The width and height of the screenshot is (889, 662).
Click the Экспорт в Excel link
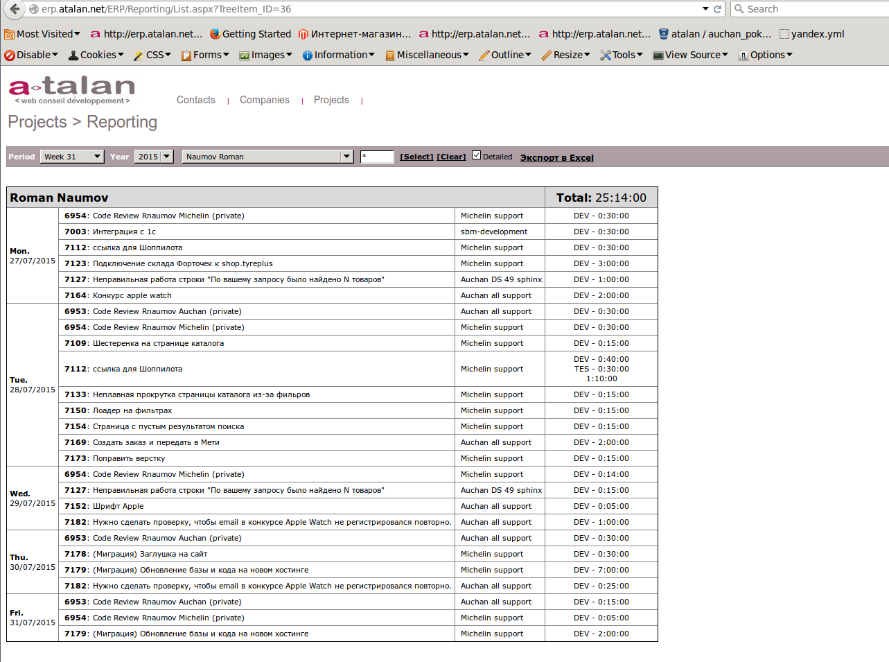(x=557, y=158)
